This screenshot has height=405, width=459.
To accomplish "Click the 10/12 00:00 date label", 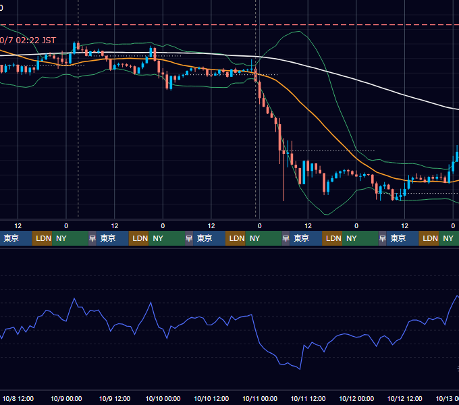I will 356,398.
